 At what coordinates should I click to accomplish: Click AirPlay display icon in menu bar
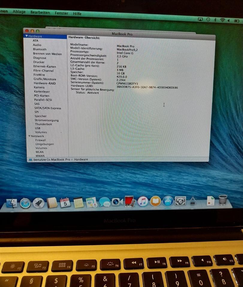(x=200, y=19)
